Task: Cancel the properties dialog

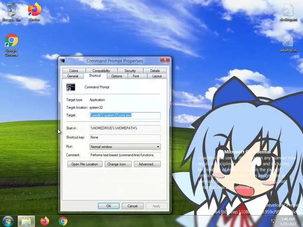Action: coord(133,206)
